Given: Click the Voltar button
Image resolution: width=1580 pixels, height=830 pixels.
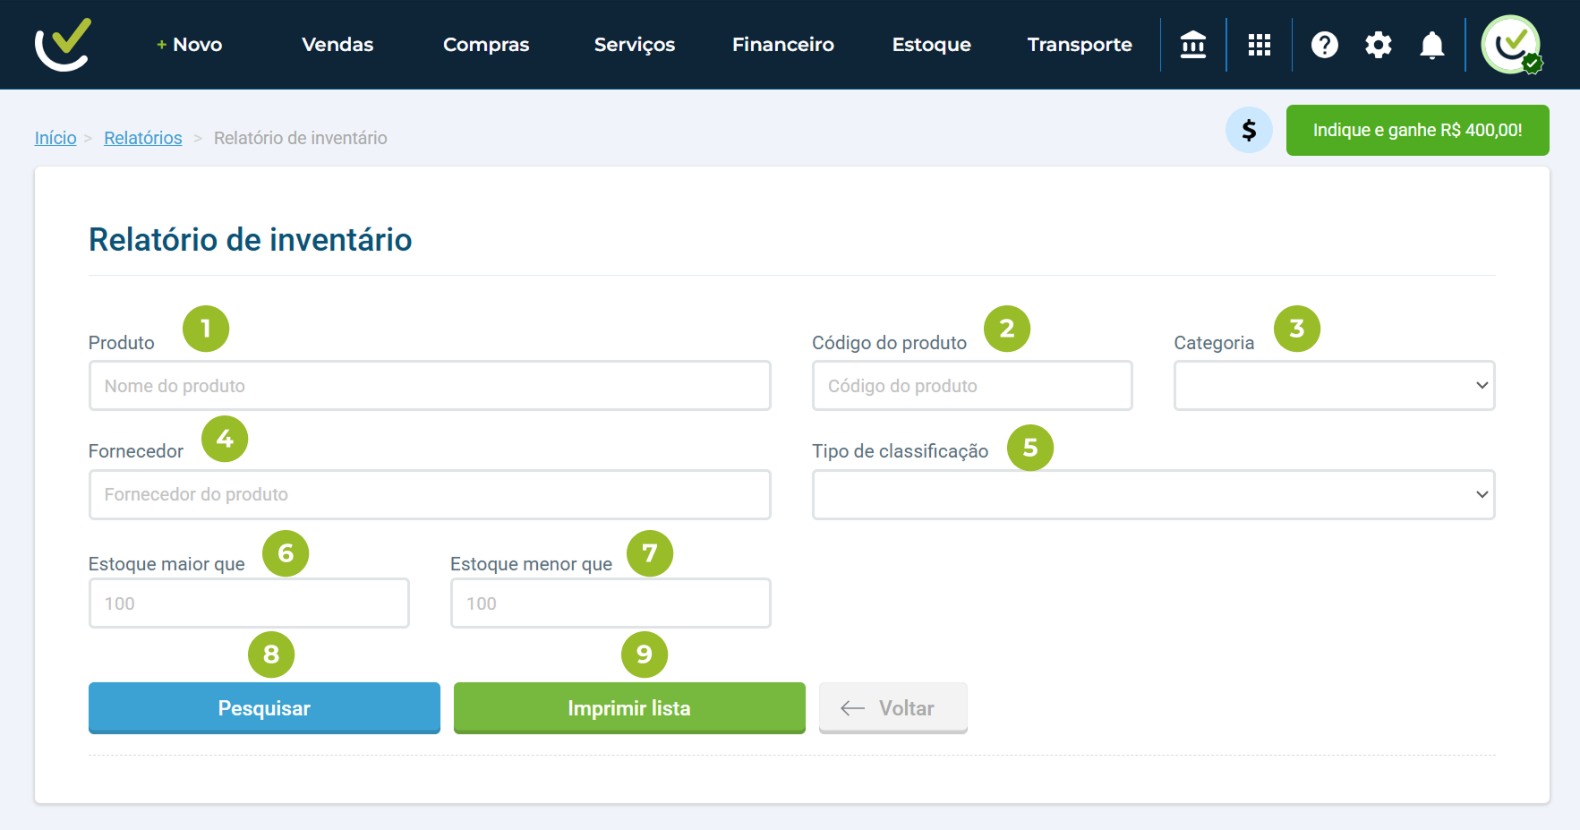Looking at the screenshot, I should click(x=893, y=708).
